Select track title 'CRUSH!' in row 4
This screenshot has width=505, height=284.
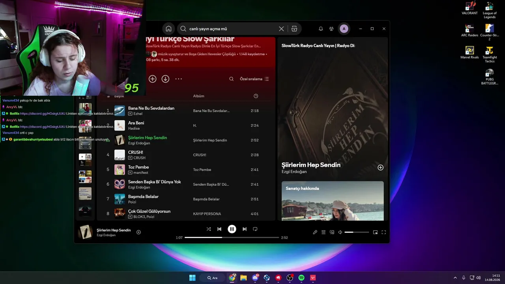(x=136, y=152)
